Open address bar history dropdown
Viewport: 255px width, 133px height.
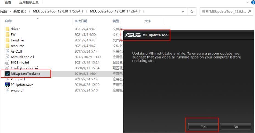[183, 11]
